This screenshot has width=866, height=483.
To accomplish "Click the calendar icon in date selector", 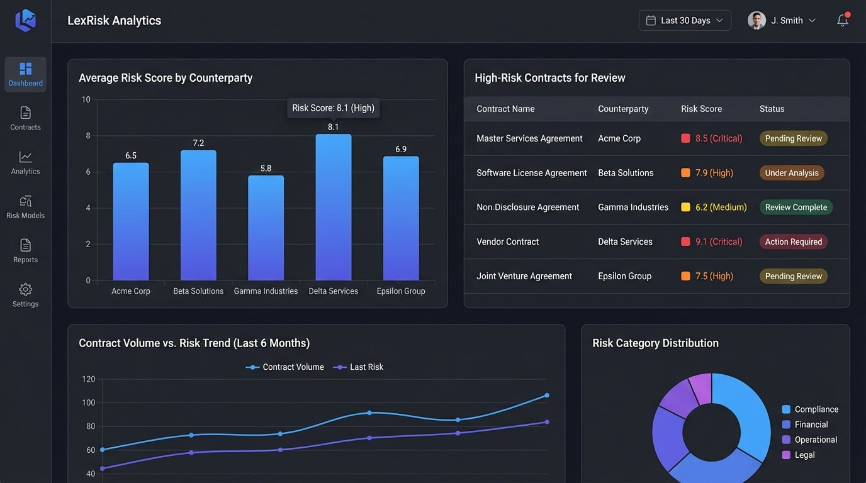I will pyautogui.click(x=651, y=20).
